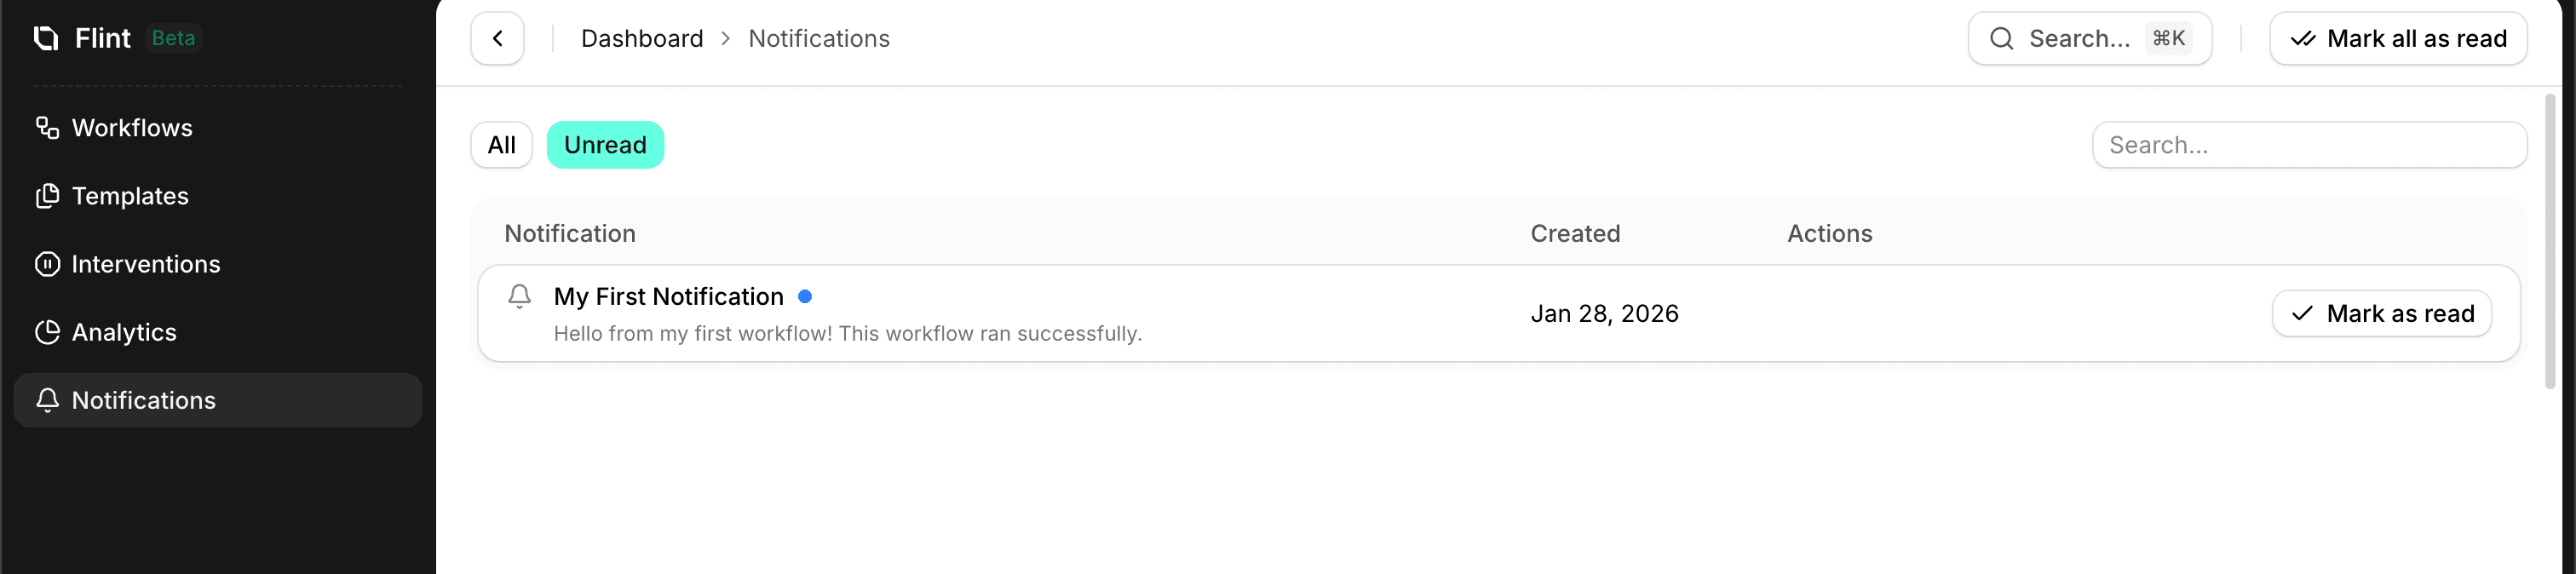This screenshot has width=2576, height=574.
Task: Click the Flint logo icon
Action: [x=46, y=38]
